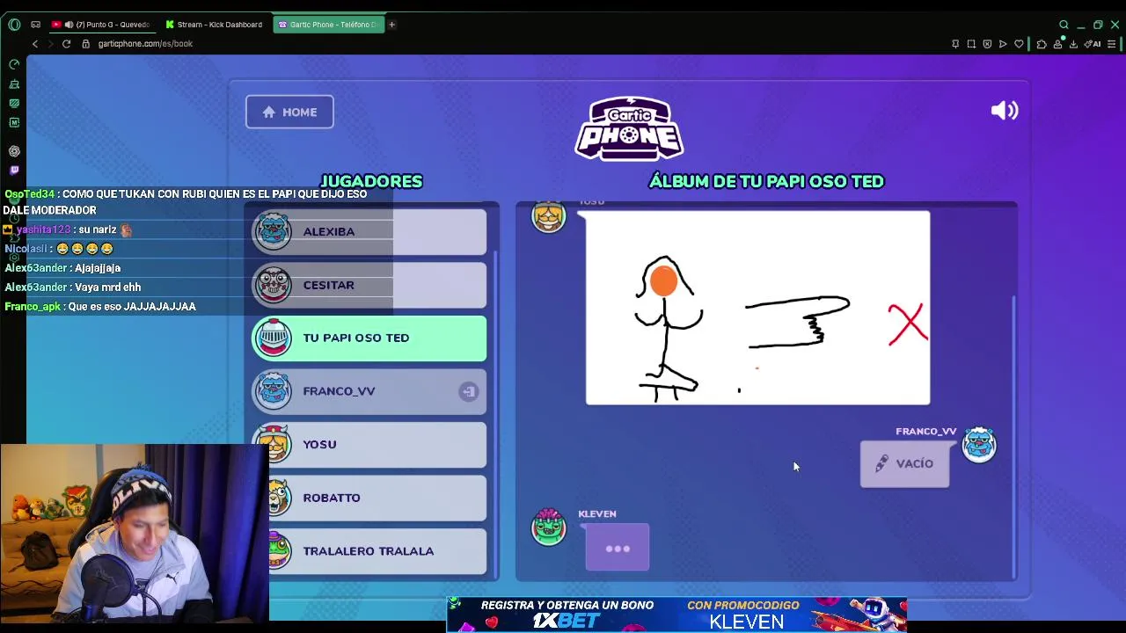Open the Opera main menu

pyautogui.click(x=14, y=25)
